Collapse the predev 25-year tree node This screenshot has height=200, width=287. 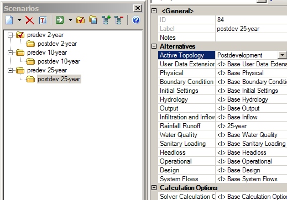[x=10, y=70]
